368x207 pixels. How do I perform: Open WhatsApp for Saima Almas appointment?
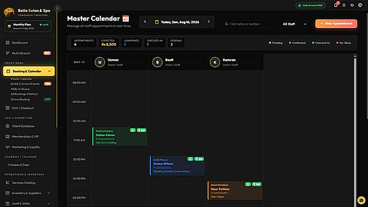tap(133, 130)
